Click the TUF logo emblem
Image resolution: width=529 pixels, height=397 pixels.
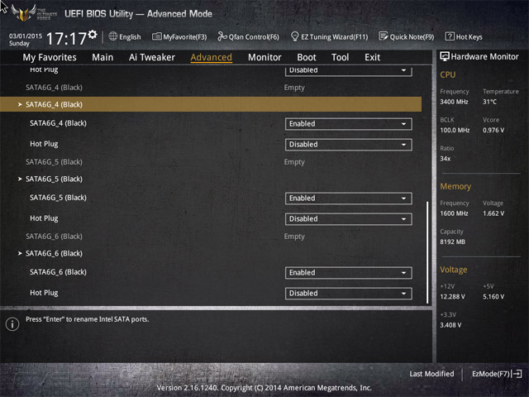coord(24,13)
